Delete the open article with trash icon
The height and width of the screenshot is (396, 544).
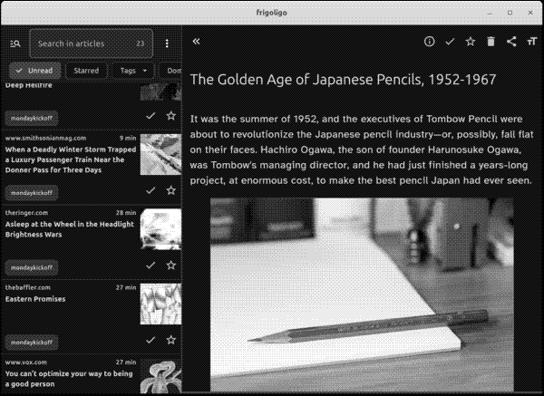pyautogui.click(x=491, y=42)
